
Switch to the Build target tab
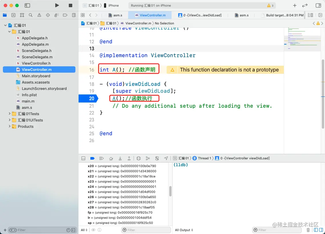tap(282, 15)
